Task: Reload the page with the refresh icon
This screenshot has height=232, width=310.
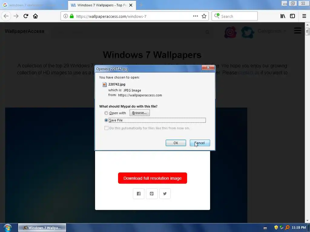Action: coord(26,16)
